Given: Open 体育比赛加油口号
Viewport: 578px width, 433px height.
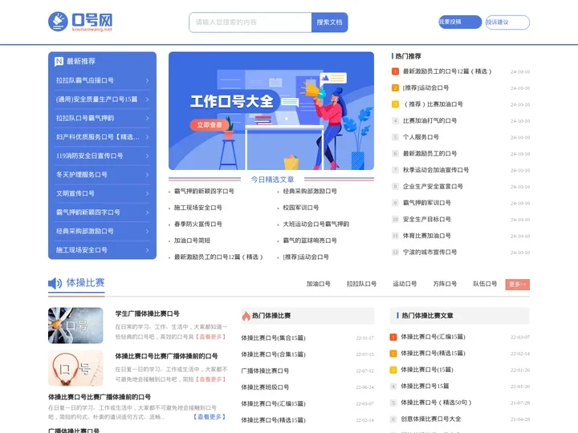Looking at the screenshot, I should click(426, 236).
